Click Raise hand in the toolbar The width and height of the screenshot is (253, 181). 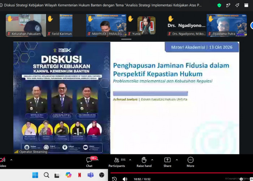click(x=144, y=162)
